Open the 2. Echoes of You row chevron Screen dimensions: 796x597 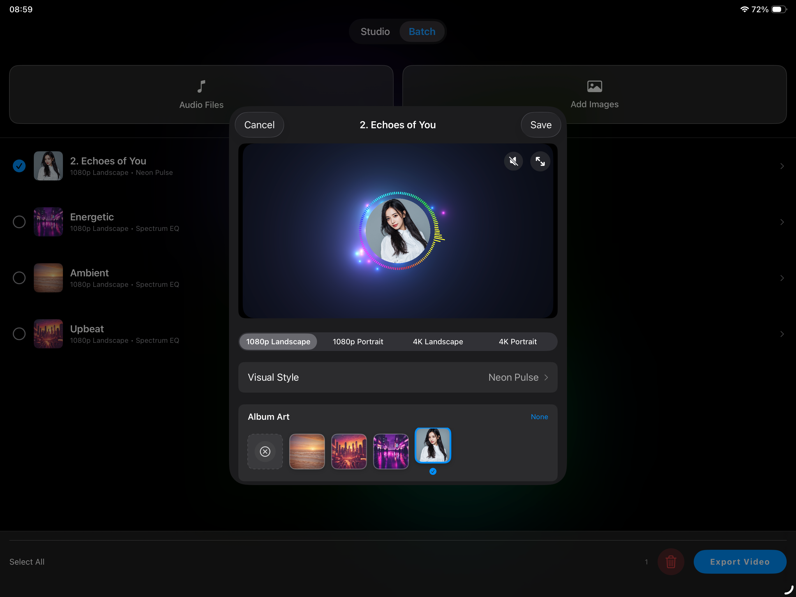782,166
